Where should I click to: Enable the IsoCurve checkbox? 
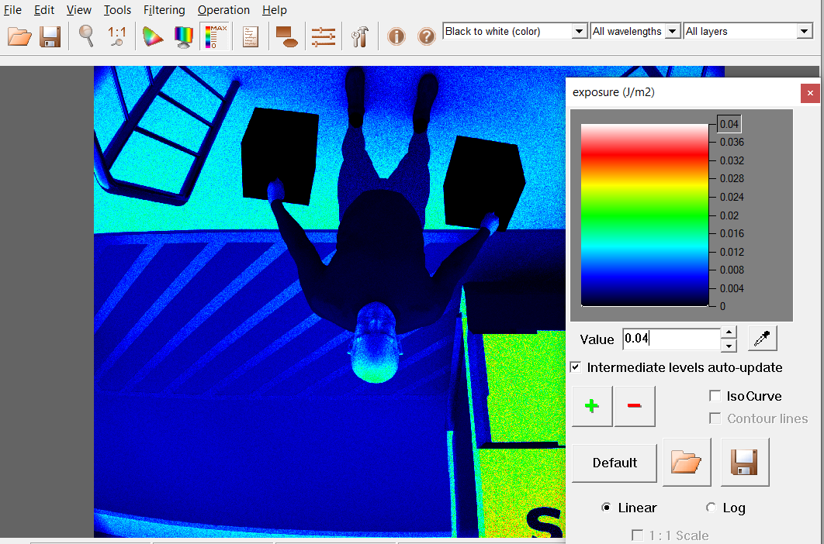point(715,396)
